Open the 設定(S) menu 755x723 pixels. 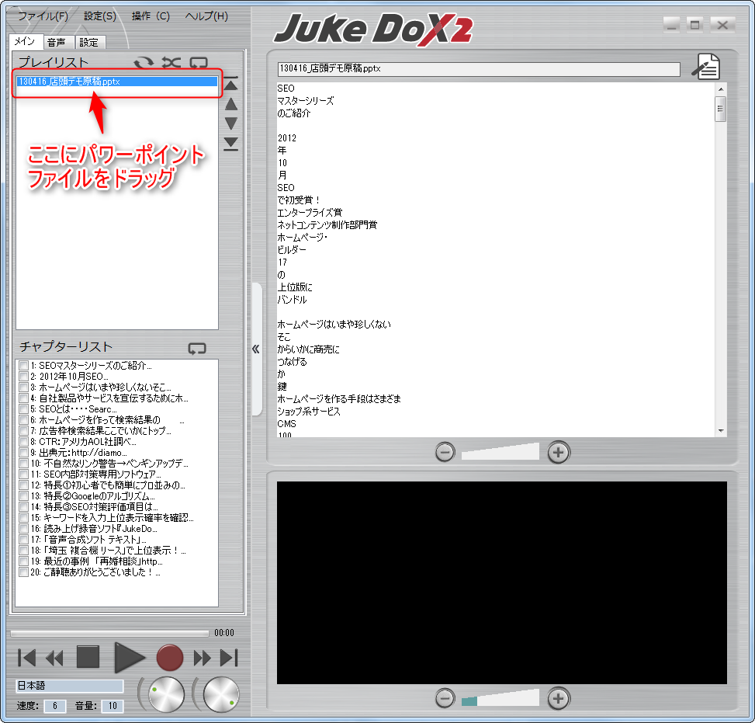[99, 16]
